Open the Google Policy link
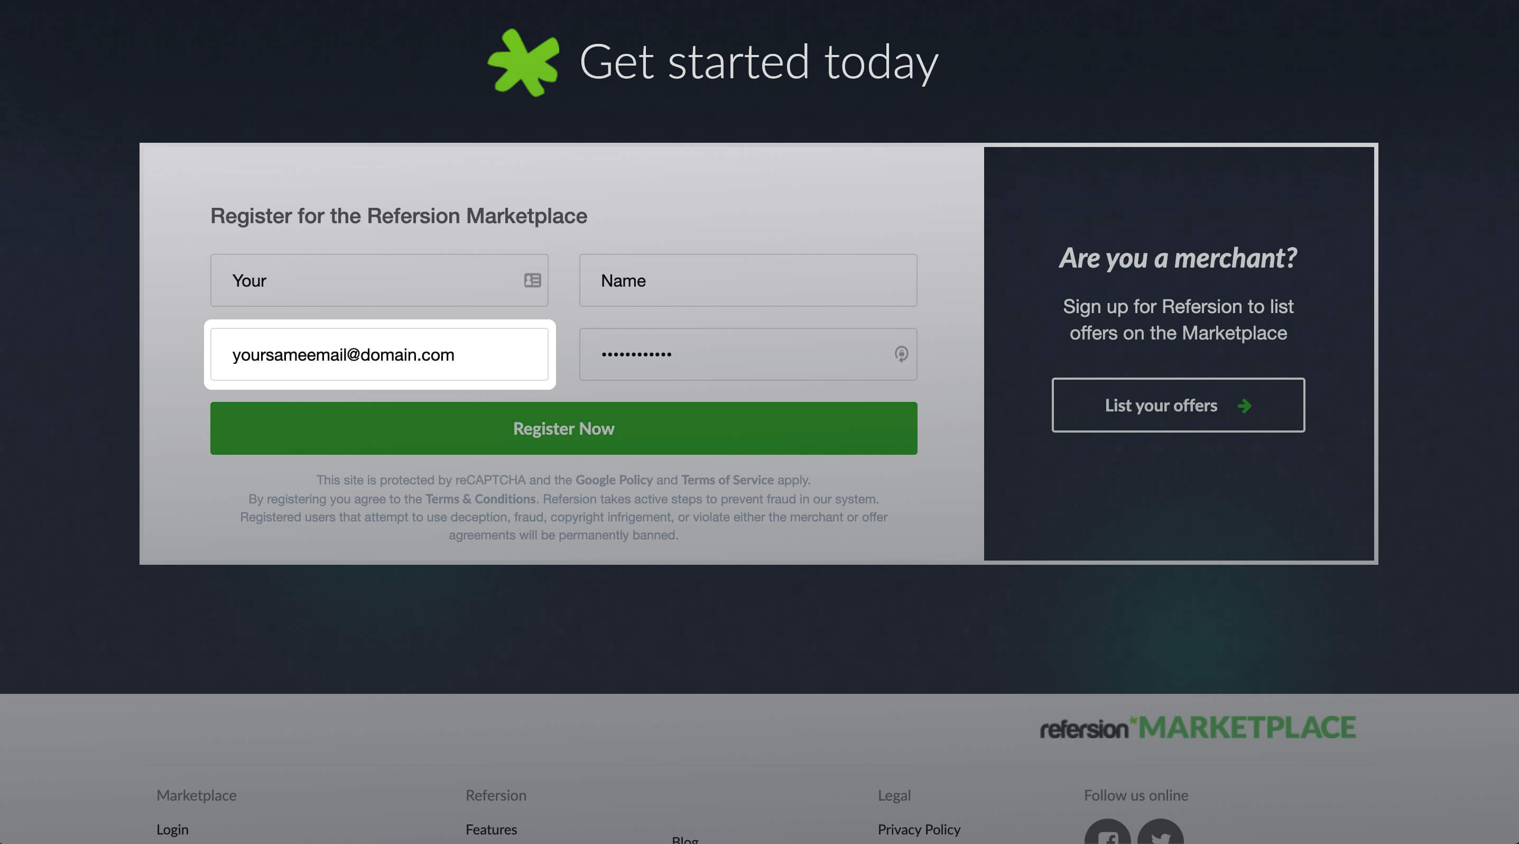The height and width of the screenshot is (844, 1519). coord(614,480)
